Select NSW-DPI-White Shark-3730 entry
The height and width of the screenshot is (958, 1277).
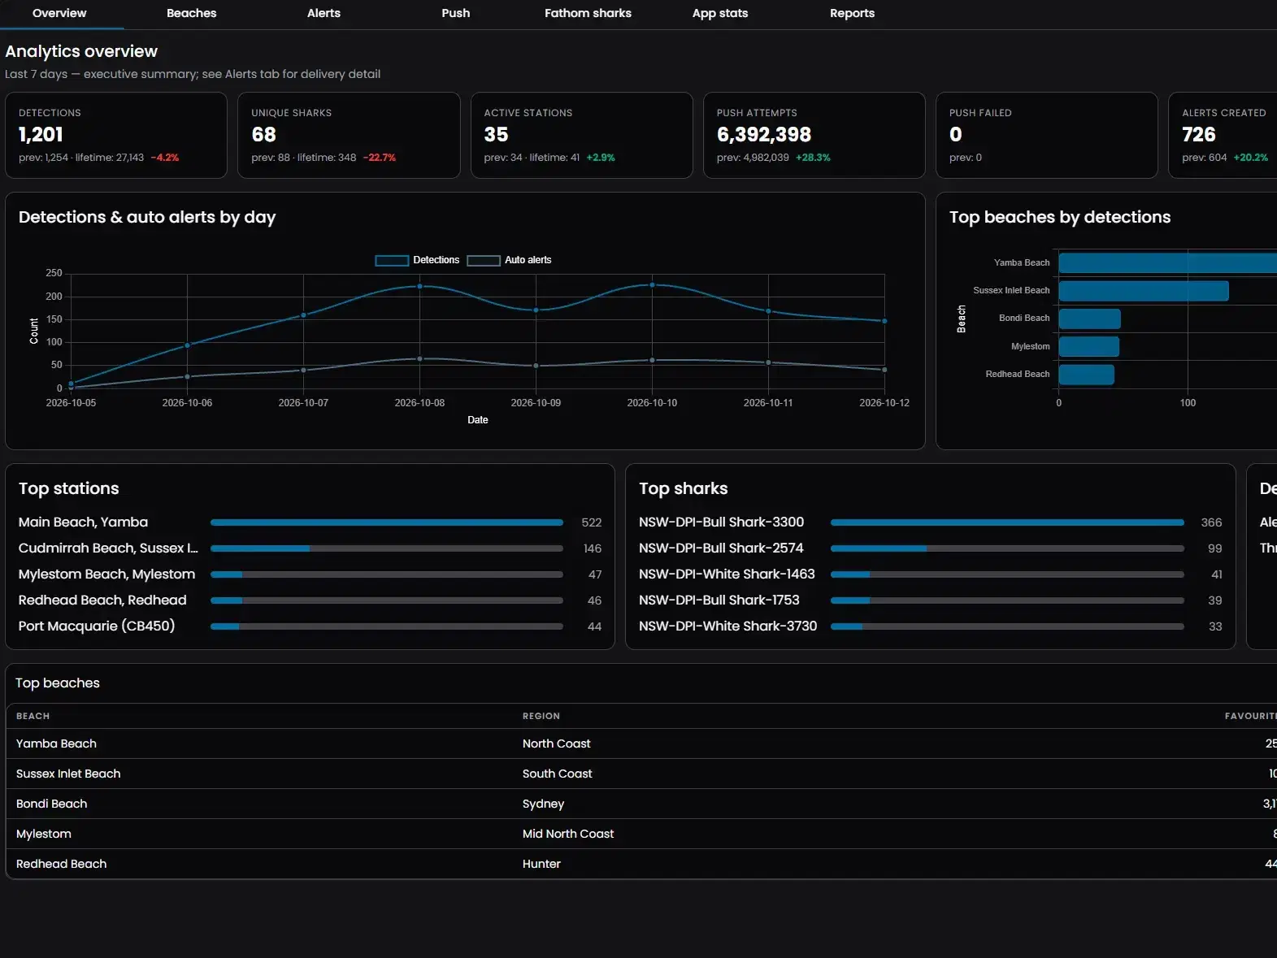coord(930,626)
